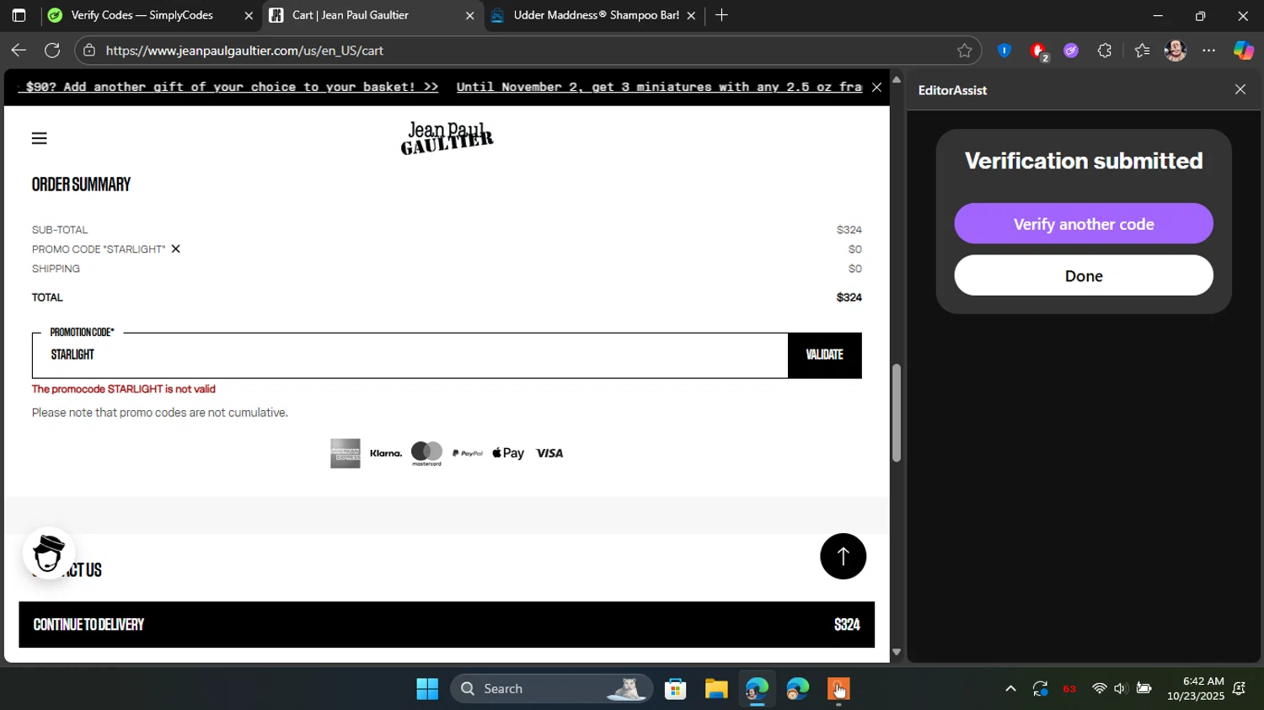Open Settings and more ellipsis menu
This screenshot has width=1264, height=710.
click(x=1208, y=51)
